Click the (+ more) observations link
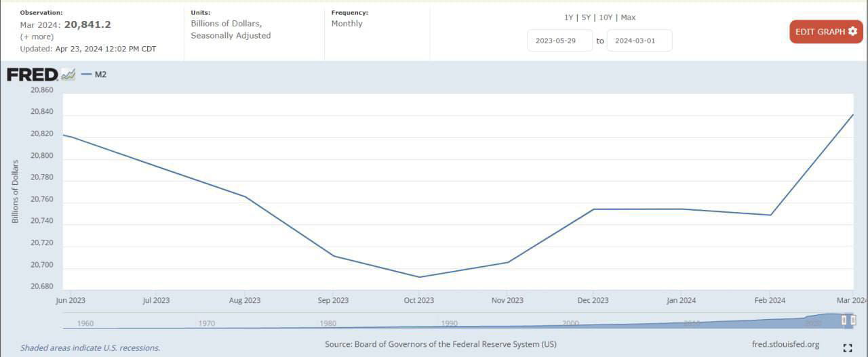The image size is (868, 357). pyautogui.click(x=37, y=37)
